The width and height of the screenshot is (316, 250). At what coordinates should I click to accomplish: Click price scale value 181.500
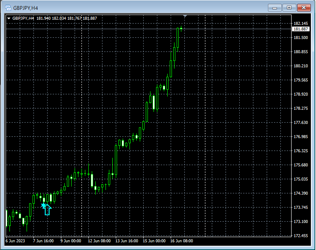(301, 37)
